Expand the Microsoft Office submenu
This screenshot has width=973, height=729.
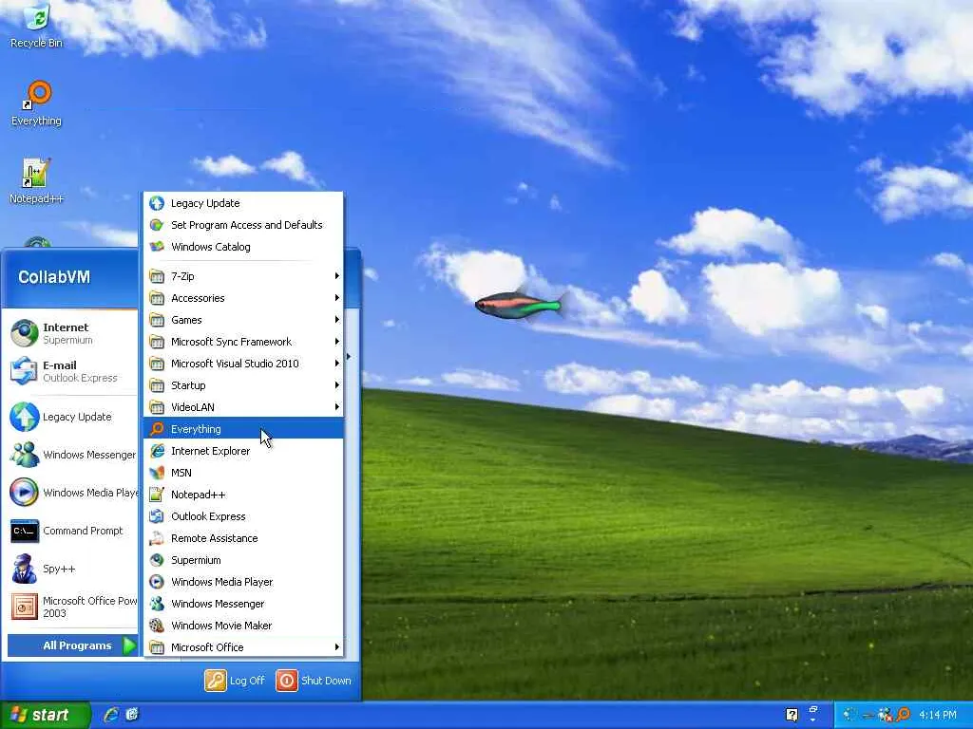pos(243,647)
